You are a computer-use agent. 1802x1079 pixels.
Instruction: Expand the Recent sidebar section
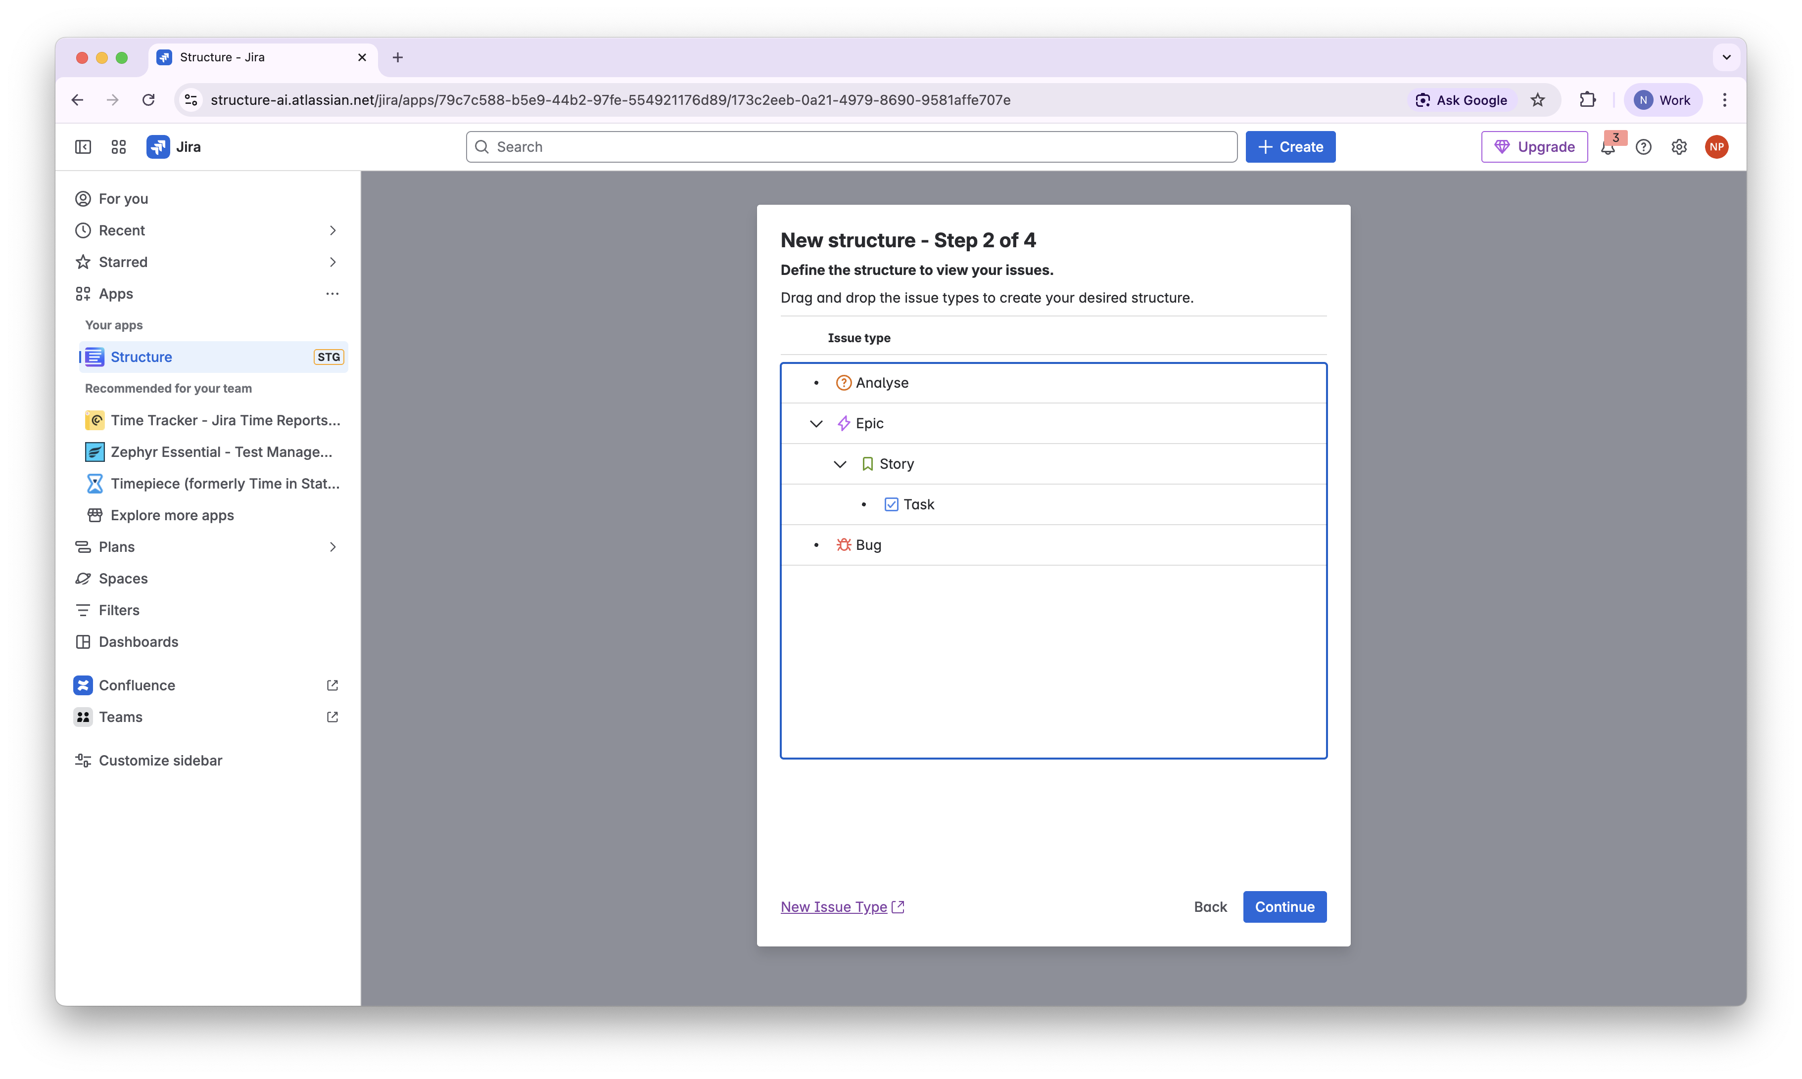point(332,230)
